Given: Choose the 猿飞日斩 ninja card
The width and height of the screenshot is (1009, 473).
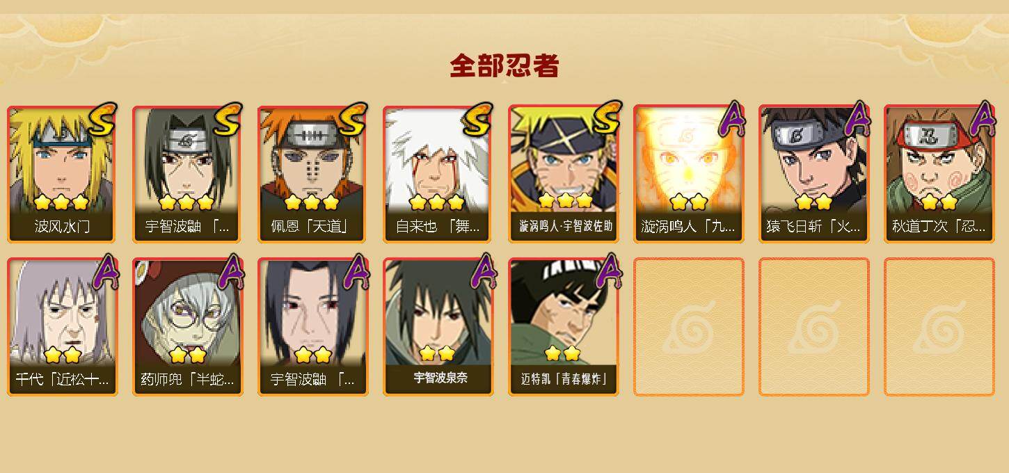Looking at the screenshot, I should click(814, 174).
